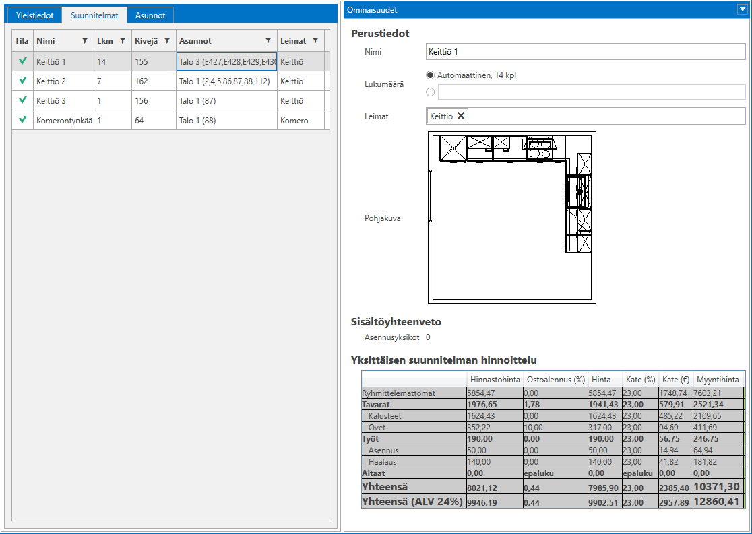Sort the list by the Rivejä header
Viewport: 752px width, 534px height.
(x=146, y=41)
